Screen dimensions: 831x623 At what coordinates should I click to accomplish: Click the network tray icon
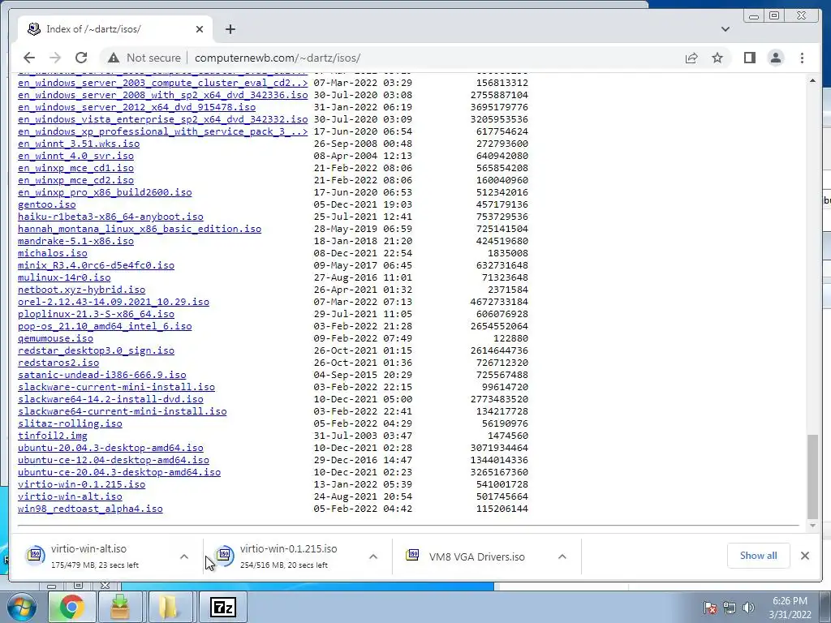click(x=730, y=608)
